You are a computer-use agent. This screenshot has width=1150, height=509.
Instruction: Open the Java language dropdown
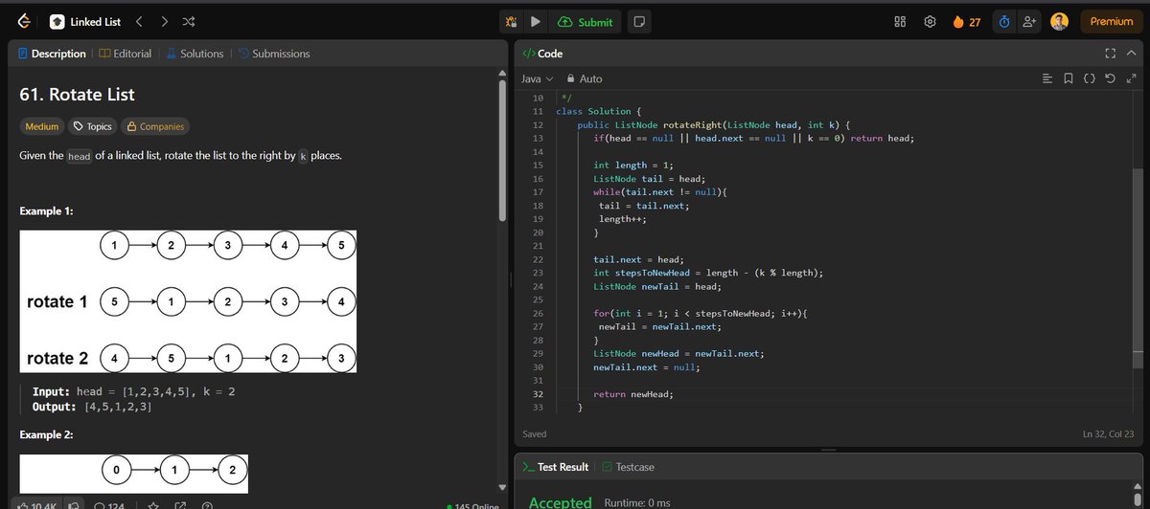pyautogui.click(x=538, y=78)
